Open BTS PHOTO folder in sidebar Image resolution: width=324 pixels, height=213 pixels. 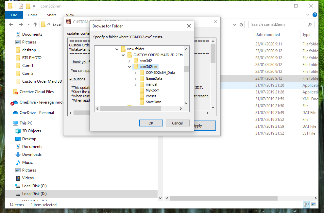(32, 58)
